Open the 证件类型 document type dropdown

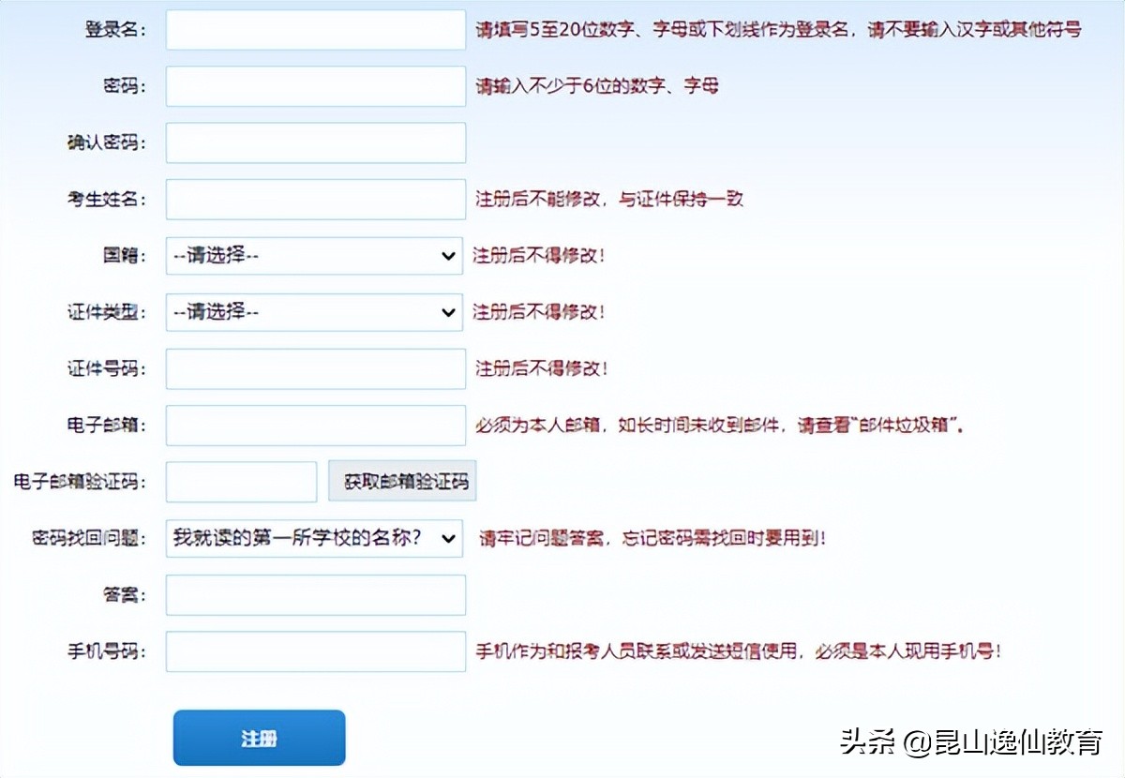click(x=315, y=311)
